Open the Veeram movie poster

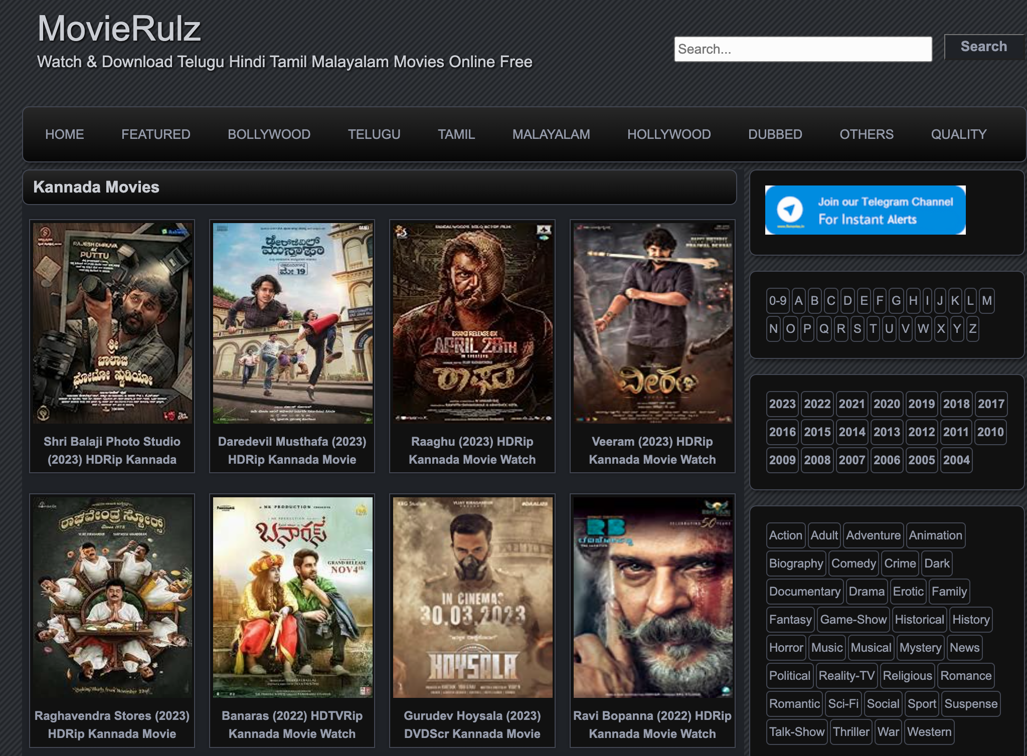coord(653,323)
